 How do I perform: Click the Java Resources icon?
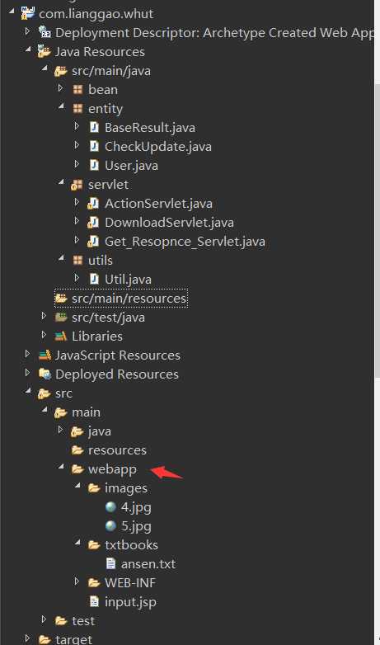pyautogui.click(x=44, y=51)
